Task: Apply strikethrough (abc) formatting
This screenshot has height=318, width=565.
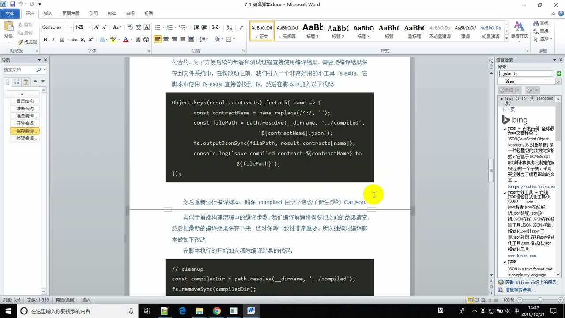Action: click(x=75, y=39)
